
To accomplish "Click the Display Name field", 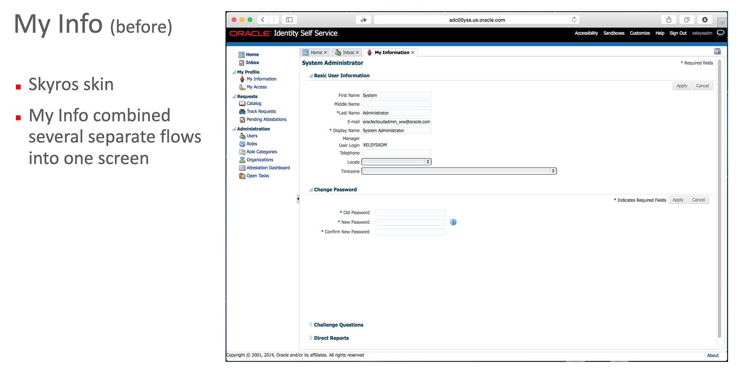I will click(x=396, y=130).
